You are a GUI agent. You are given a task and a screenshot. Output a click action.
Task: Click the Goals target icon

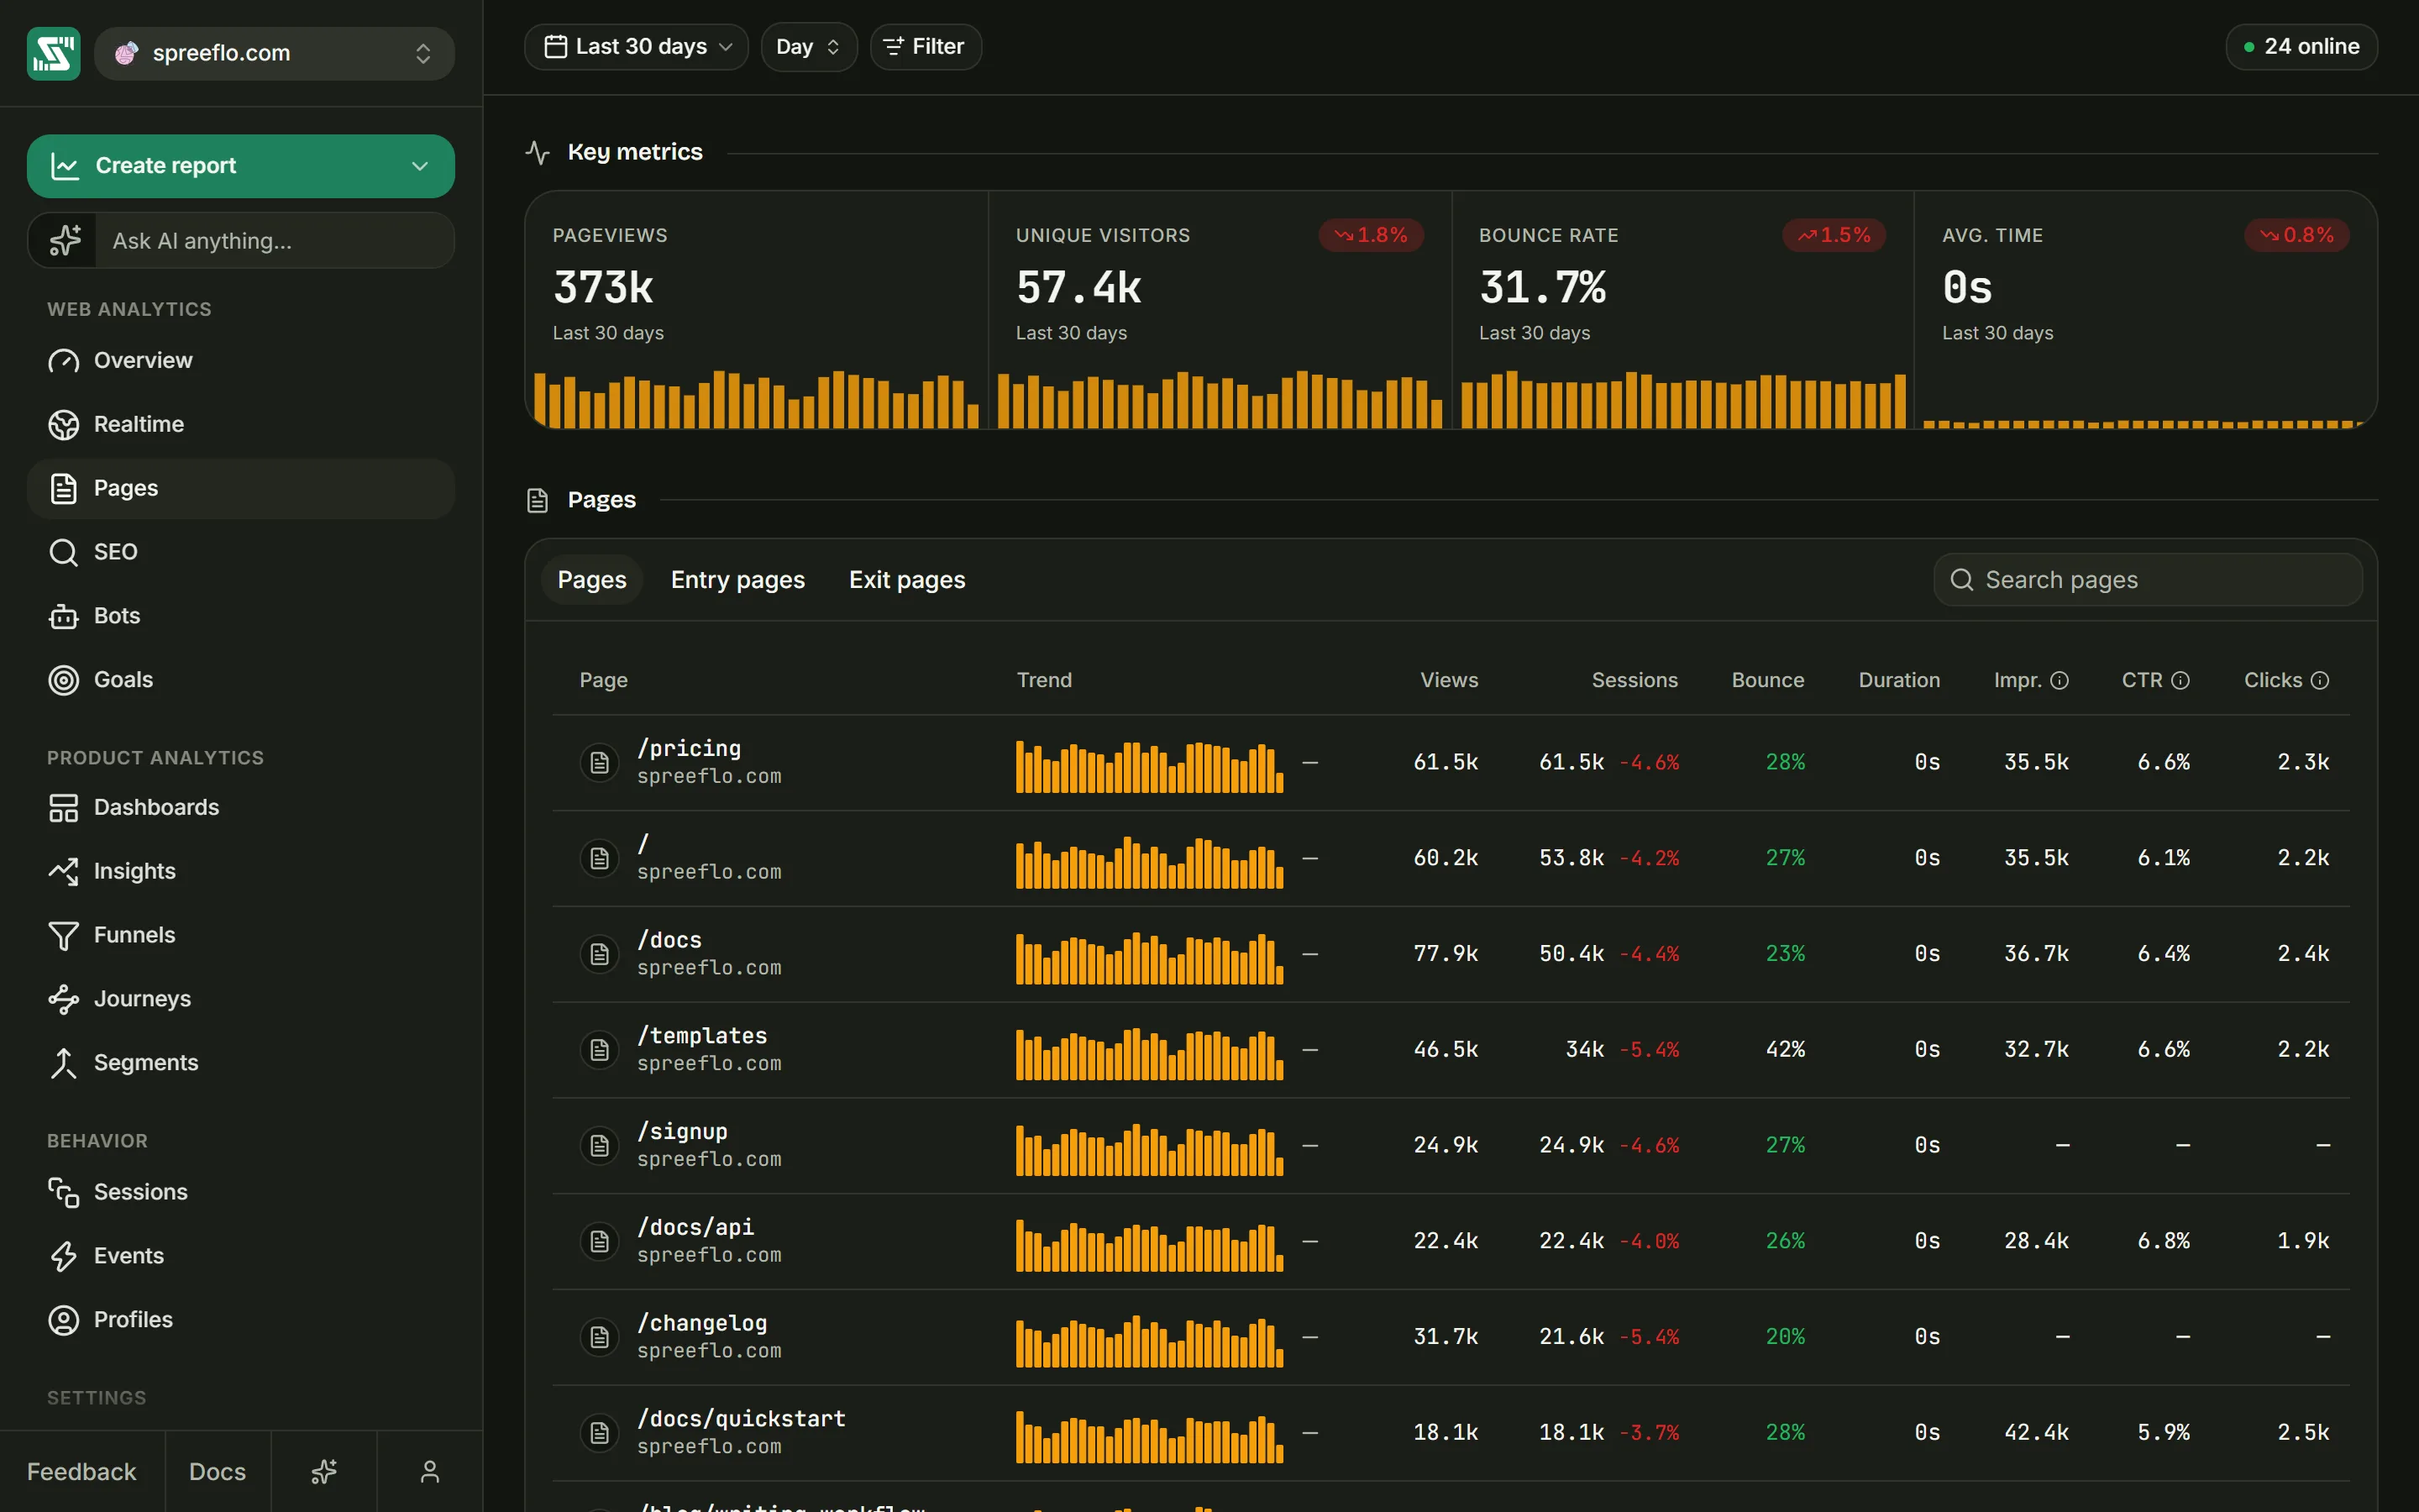[64, 680]
